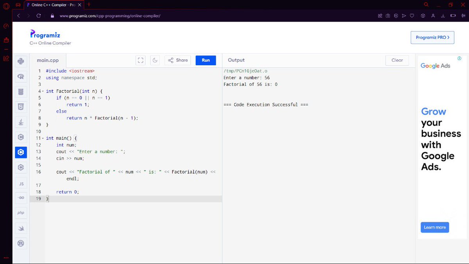Open the GX Corner gamepad icon
Viewport: 469px width, 264px height.
[x=18, y=5]
